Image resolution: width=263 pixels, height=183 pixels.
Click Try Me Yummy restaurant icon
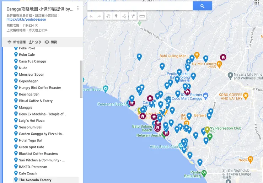click(x=219, y=64)
